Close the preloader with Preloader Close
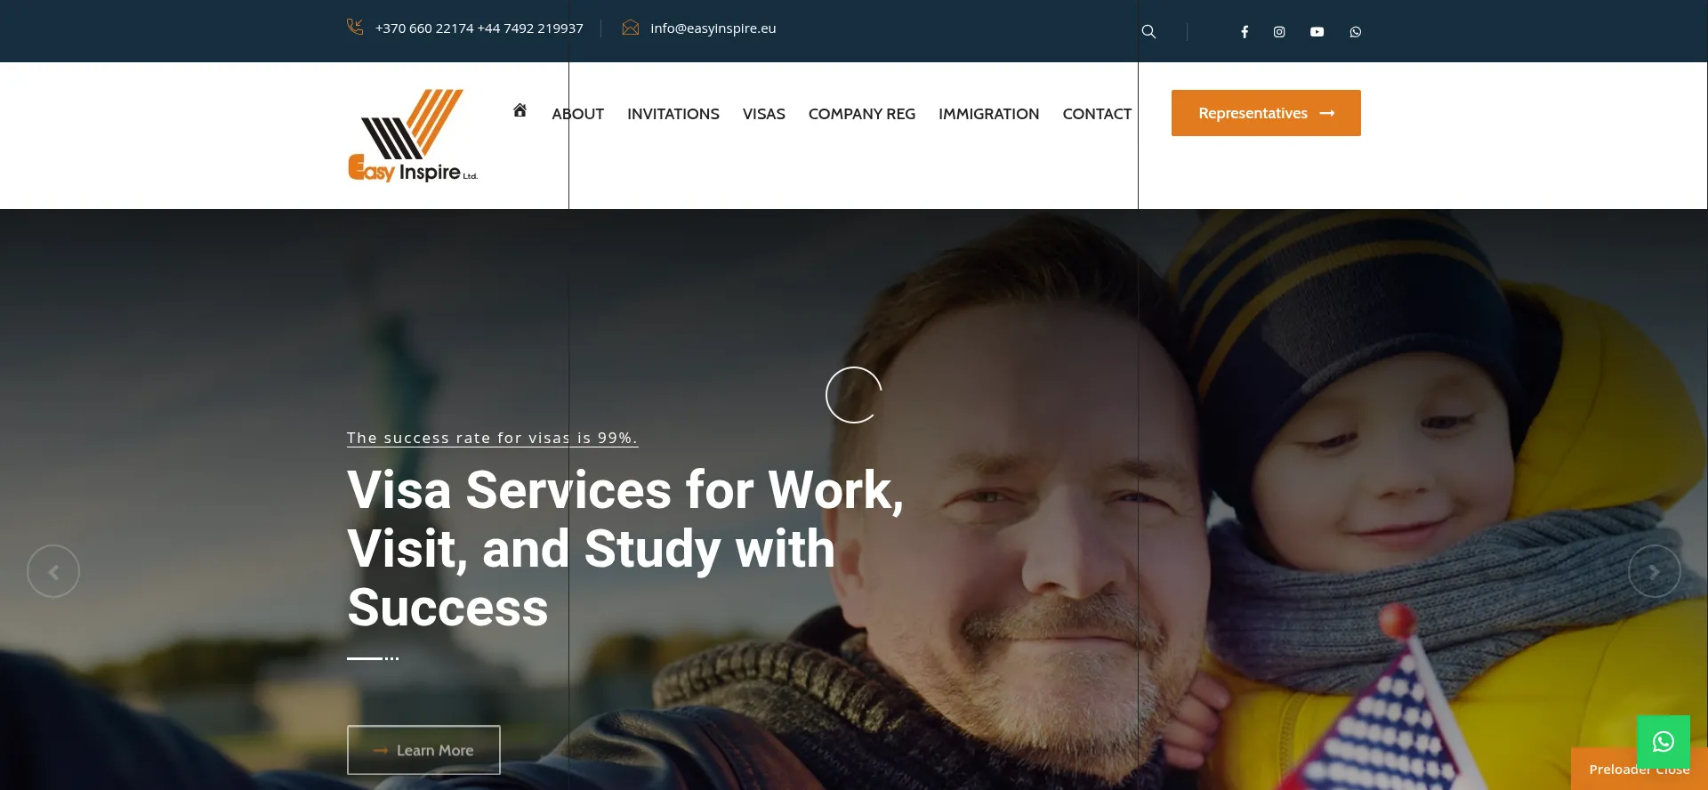Viewport: 1708px width, 790px height. coord(1639,770)
